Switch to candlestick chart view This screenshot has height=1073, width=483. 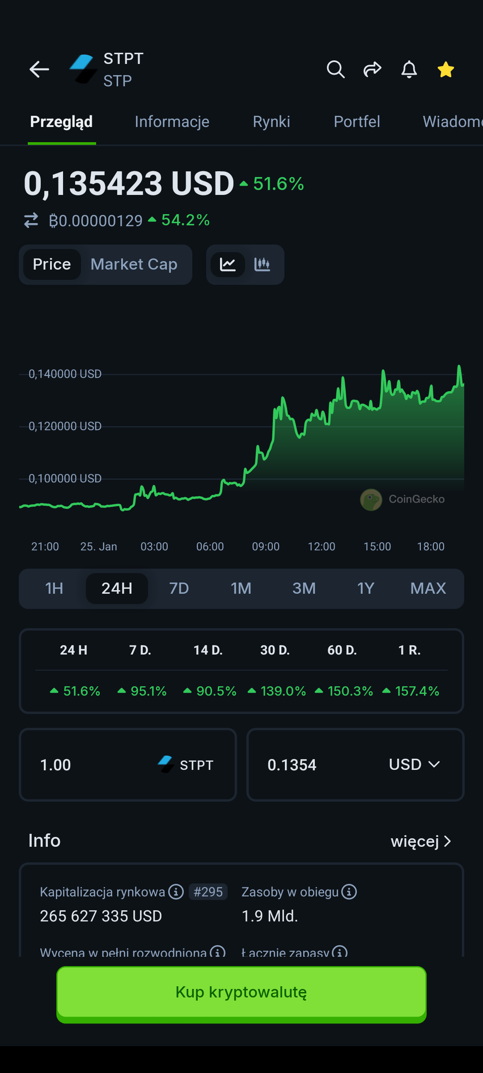tap(262, 265)
